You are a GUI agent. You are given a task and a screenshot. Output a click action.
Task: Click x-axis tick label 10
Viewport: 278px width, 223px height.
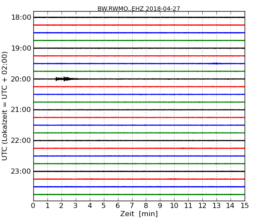(174, 206)
